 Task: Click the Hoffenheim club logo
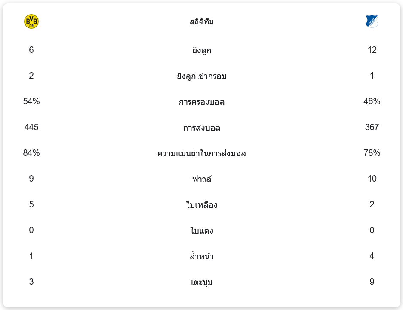372,21
